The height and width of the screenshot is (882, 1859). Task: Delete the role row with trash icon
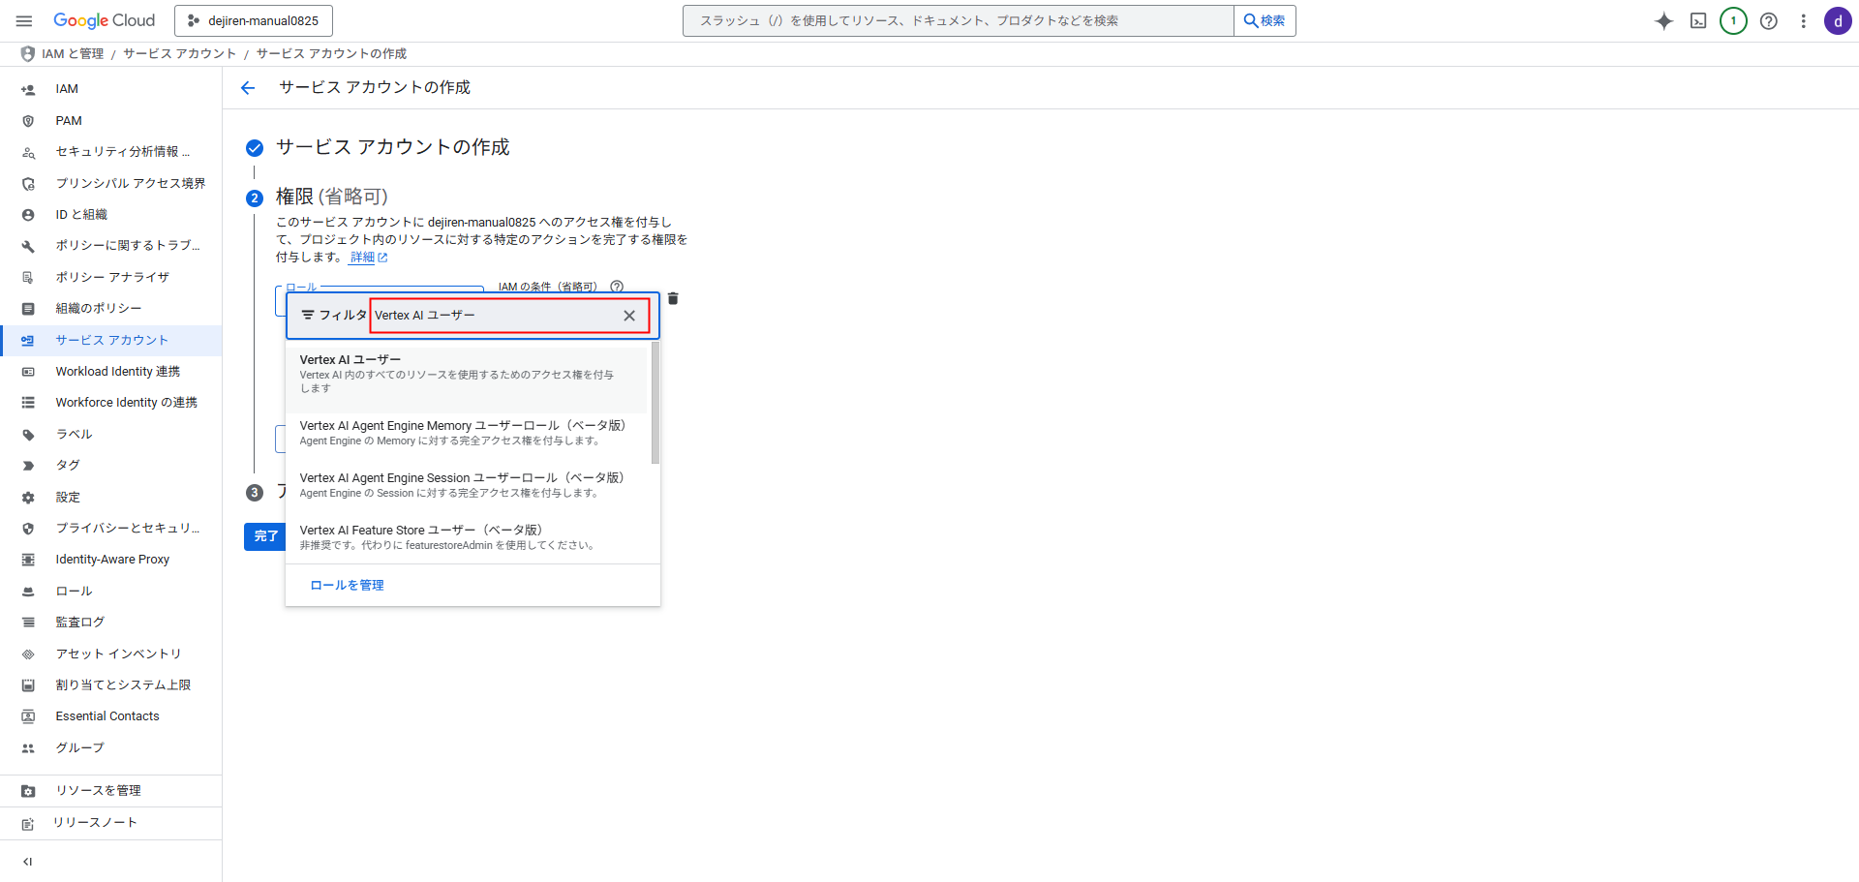point(673,298)
